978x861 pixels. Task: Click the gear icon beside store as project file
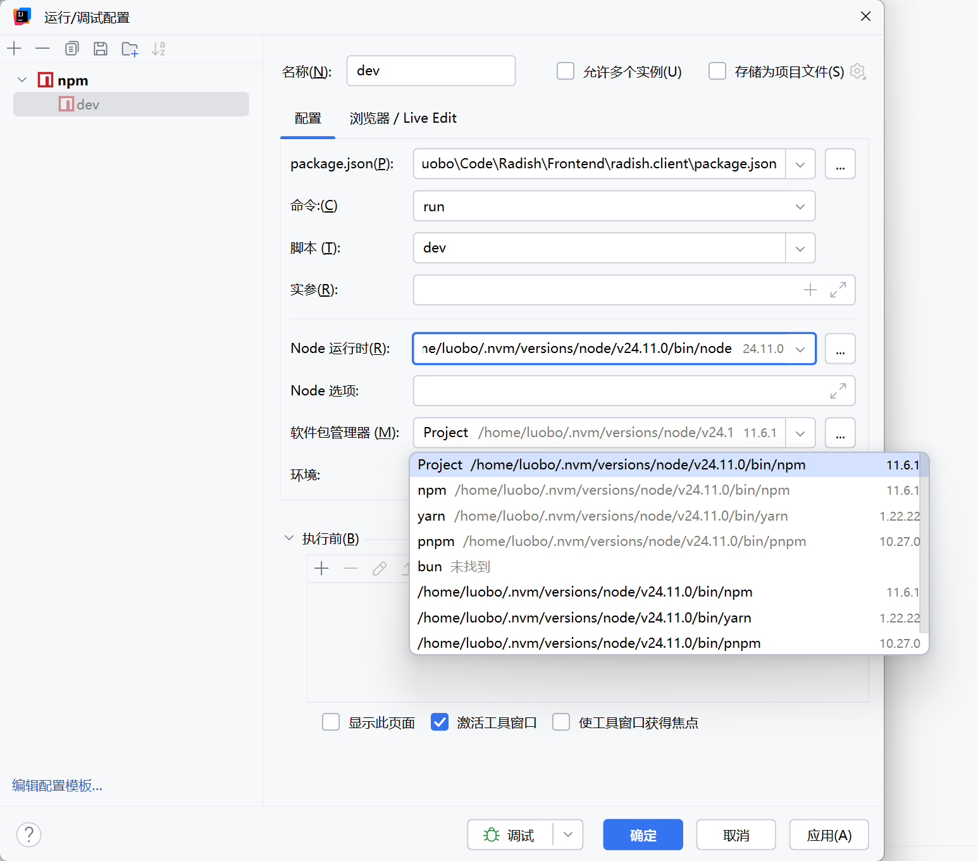pos(857,71)
